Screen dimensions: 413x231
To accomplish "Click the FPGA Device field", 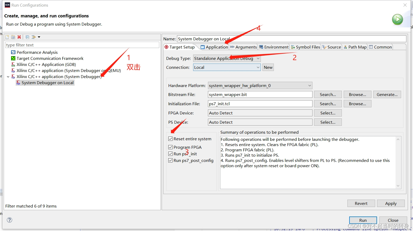I will pyautogui.click(x=260, y=113).
